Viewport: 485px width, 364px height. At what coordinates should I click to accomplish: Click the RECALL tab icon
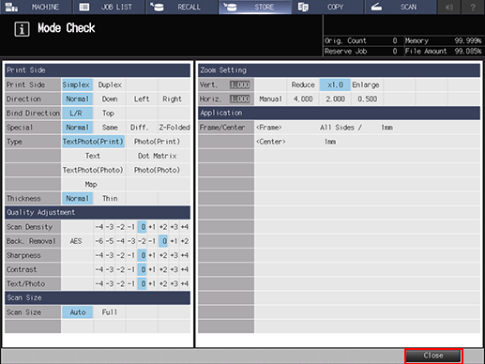point(157,7)
